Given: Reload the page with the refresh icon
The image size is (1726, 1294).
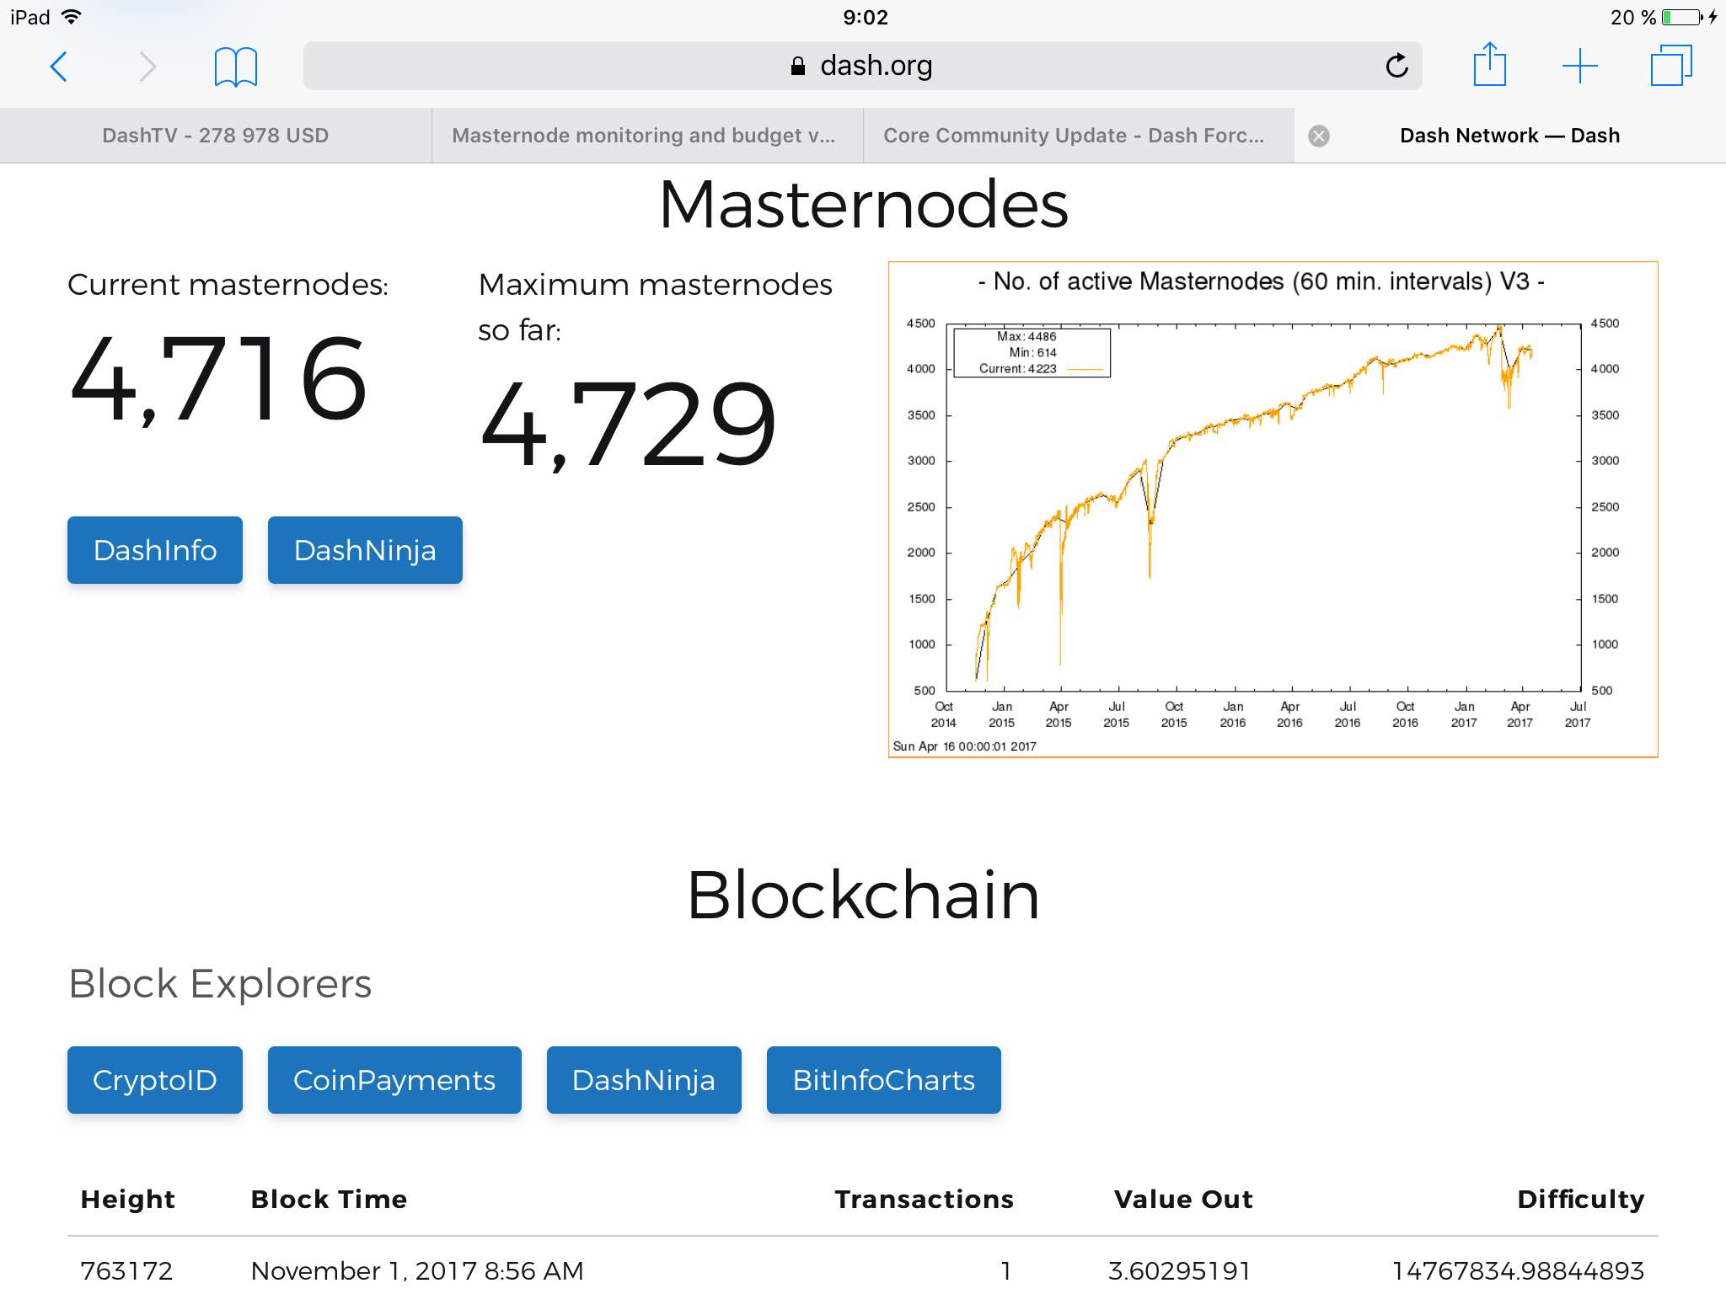Looking at the screenshot, I should point(1396,65).
